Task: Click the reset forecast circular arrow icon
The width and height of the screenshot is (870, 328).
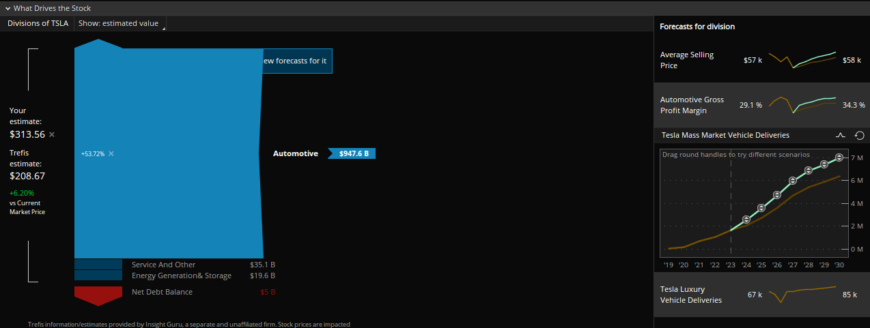Action: point(860,135)
